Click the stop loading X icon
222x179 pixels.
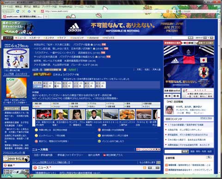[24, 11]
